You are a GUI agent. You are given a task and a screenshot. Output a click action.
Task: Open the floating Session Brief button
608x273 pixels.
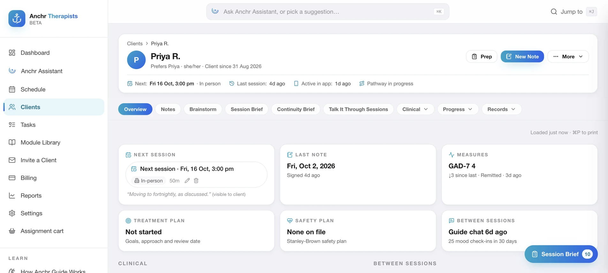[x=561, y=254]
